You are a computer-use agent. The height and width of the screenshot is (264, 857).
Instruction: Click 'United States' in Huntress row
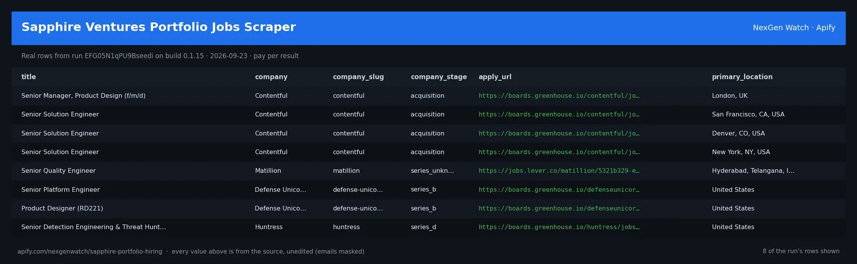click(733, 227)
